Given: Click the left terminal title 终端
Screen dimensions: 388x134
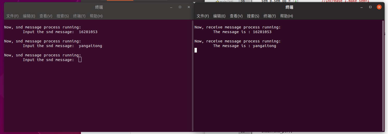Looking at the screenshot, I should (x=99, y=7).
